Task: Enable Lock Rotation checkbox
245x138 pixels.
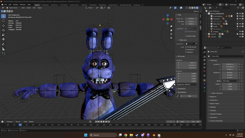Action: click(x=186, y=52)
